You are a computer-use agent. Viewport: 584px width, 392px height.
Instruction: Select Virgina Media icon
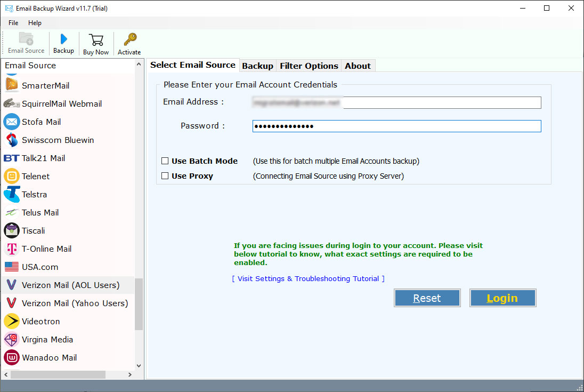click(x=12, y=339)
